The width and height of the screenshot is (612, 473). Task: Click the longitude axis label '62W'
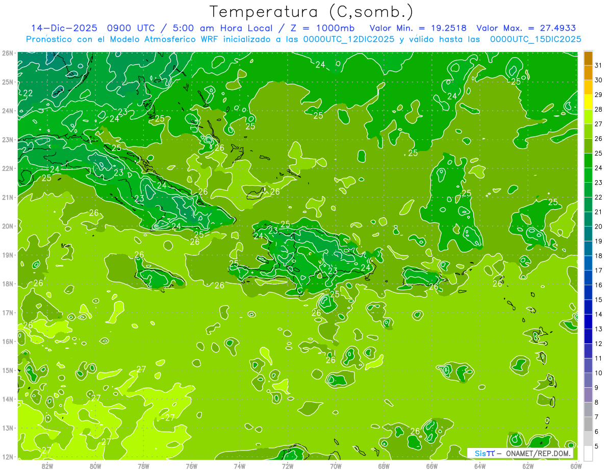tap(528, 466)
